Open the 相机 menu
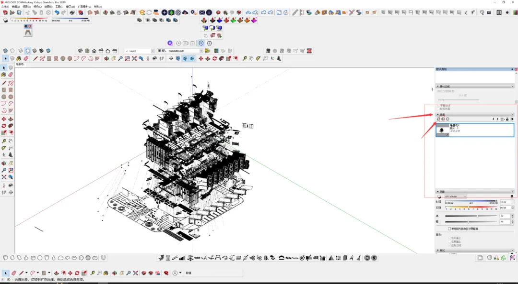The image size is (518, 284). tap(37, 7)
